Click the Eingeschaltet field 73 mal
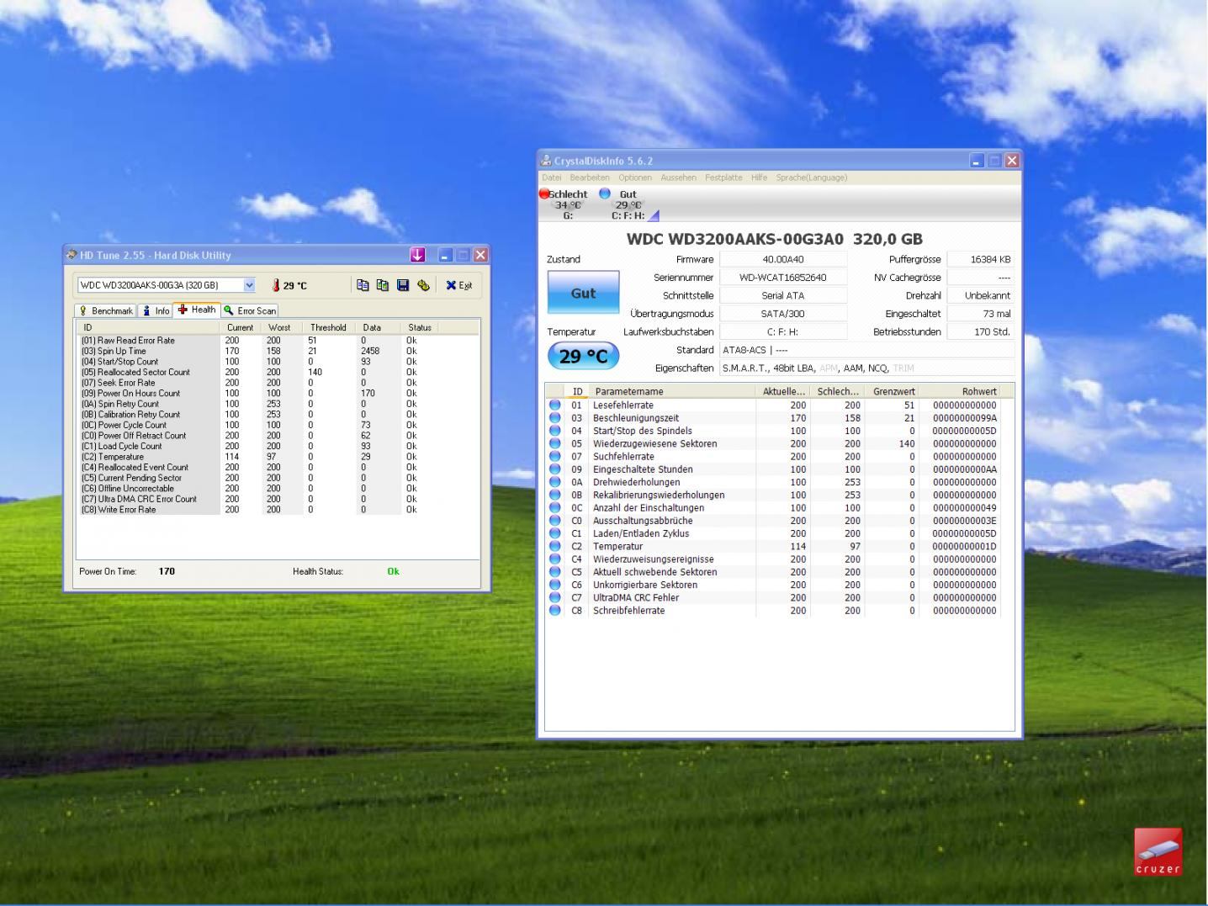Screen dimensions: 1208x906 tap(980, 314)
